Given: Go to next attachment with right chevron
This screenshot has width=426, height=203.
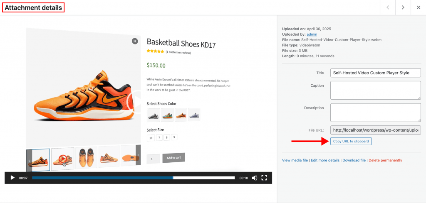Looking at the screenshot, I should [403, 7].
